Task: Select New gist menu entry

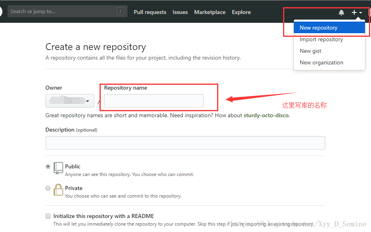Action: point(329,51)
